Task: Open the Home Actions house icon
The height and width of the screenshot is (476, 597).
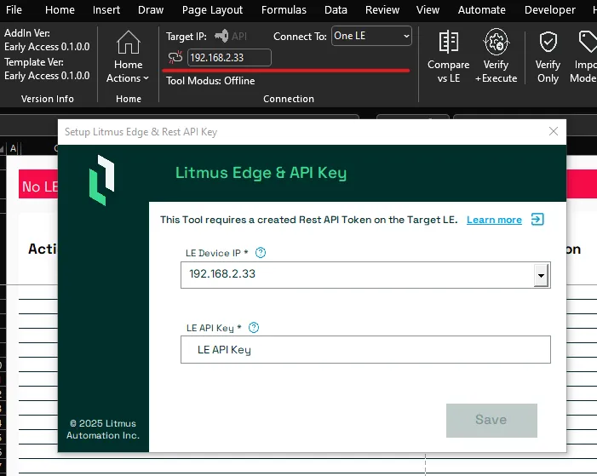Action: coord(129,43)
